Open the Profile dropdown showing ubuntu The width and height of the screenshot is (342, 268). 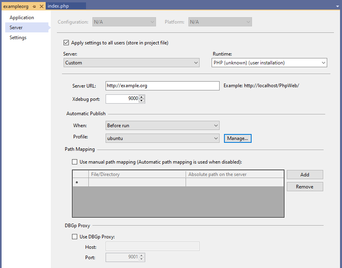(162, 138)
